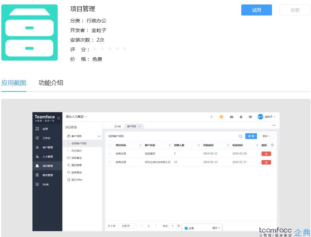
Task: Click the orange tag icon in the top bar
Action: pyautogui.click(x=221, y=117)
